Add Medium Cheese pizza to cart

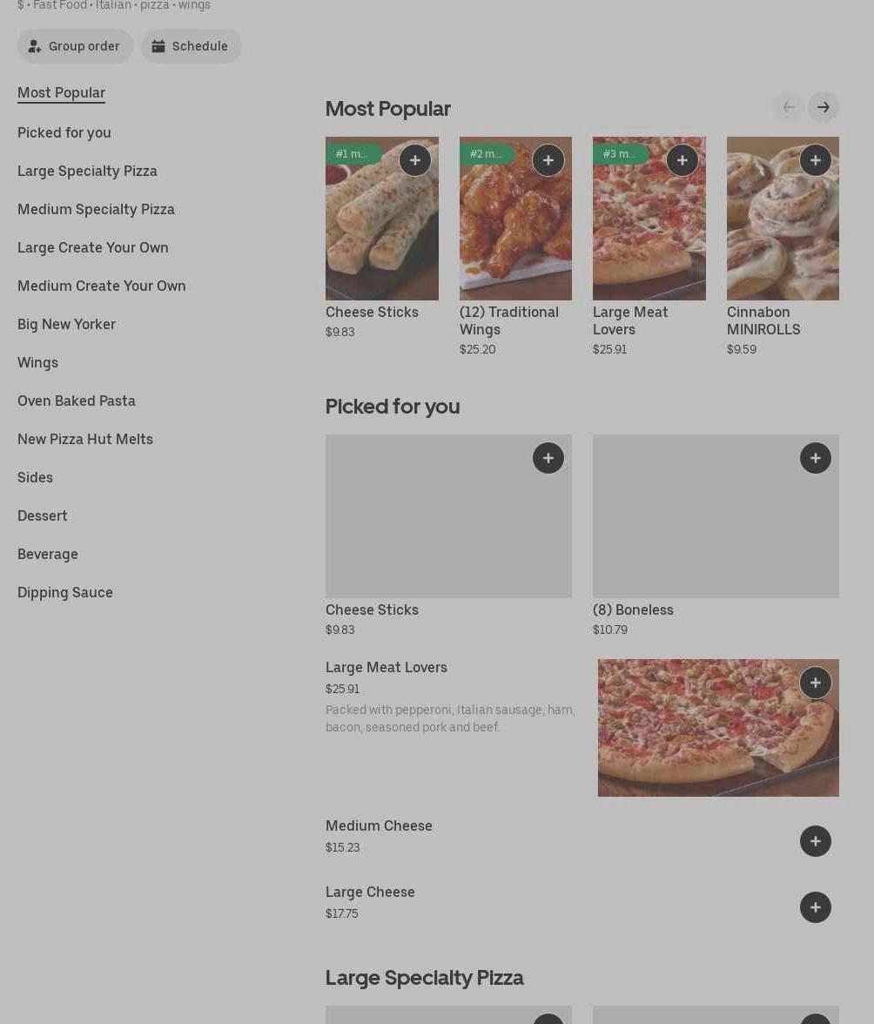816,841
